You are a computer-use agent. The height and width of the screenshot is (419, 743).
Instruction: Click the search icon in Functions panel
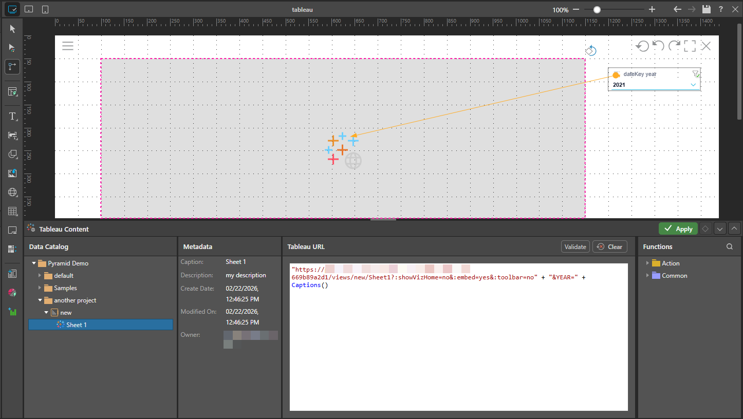729,247
